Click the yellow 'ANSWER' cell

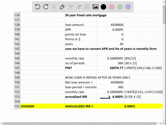tap(27, 106)
